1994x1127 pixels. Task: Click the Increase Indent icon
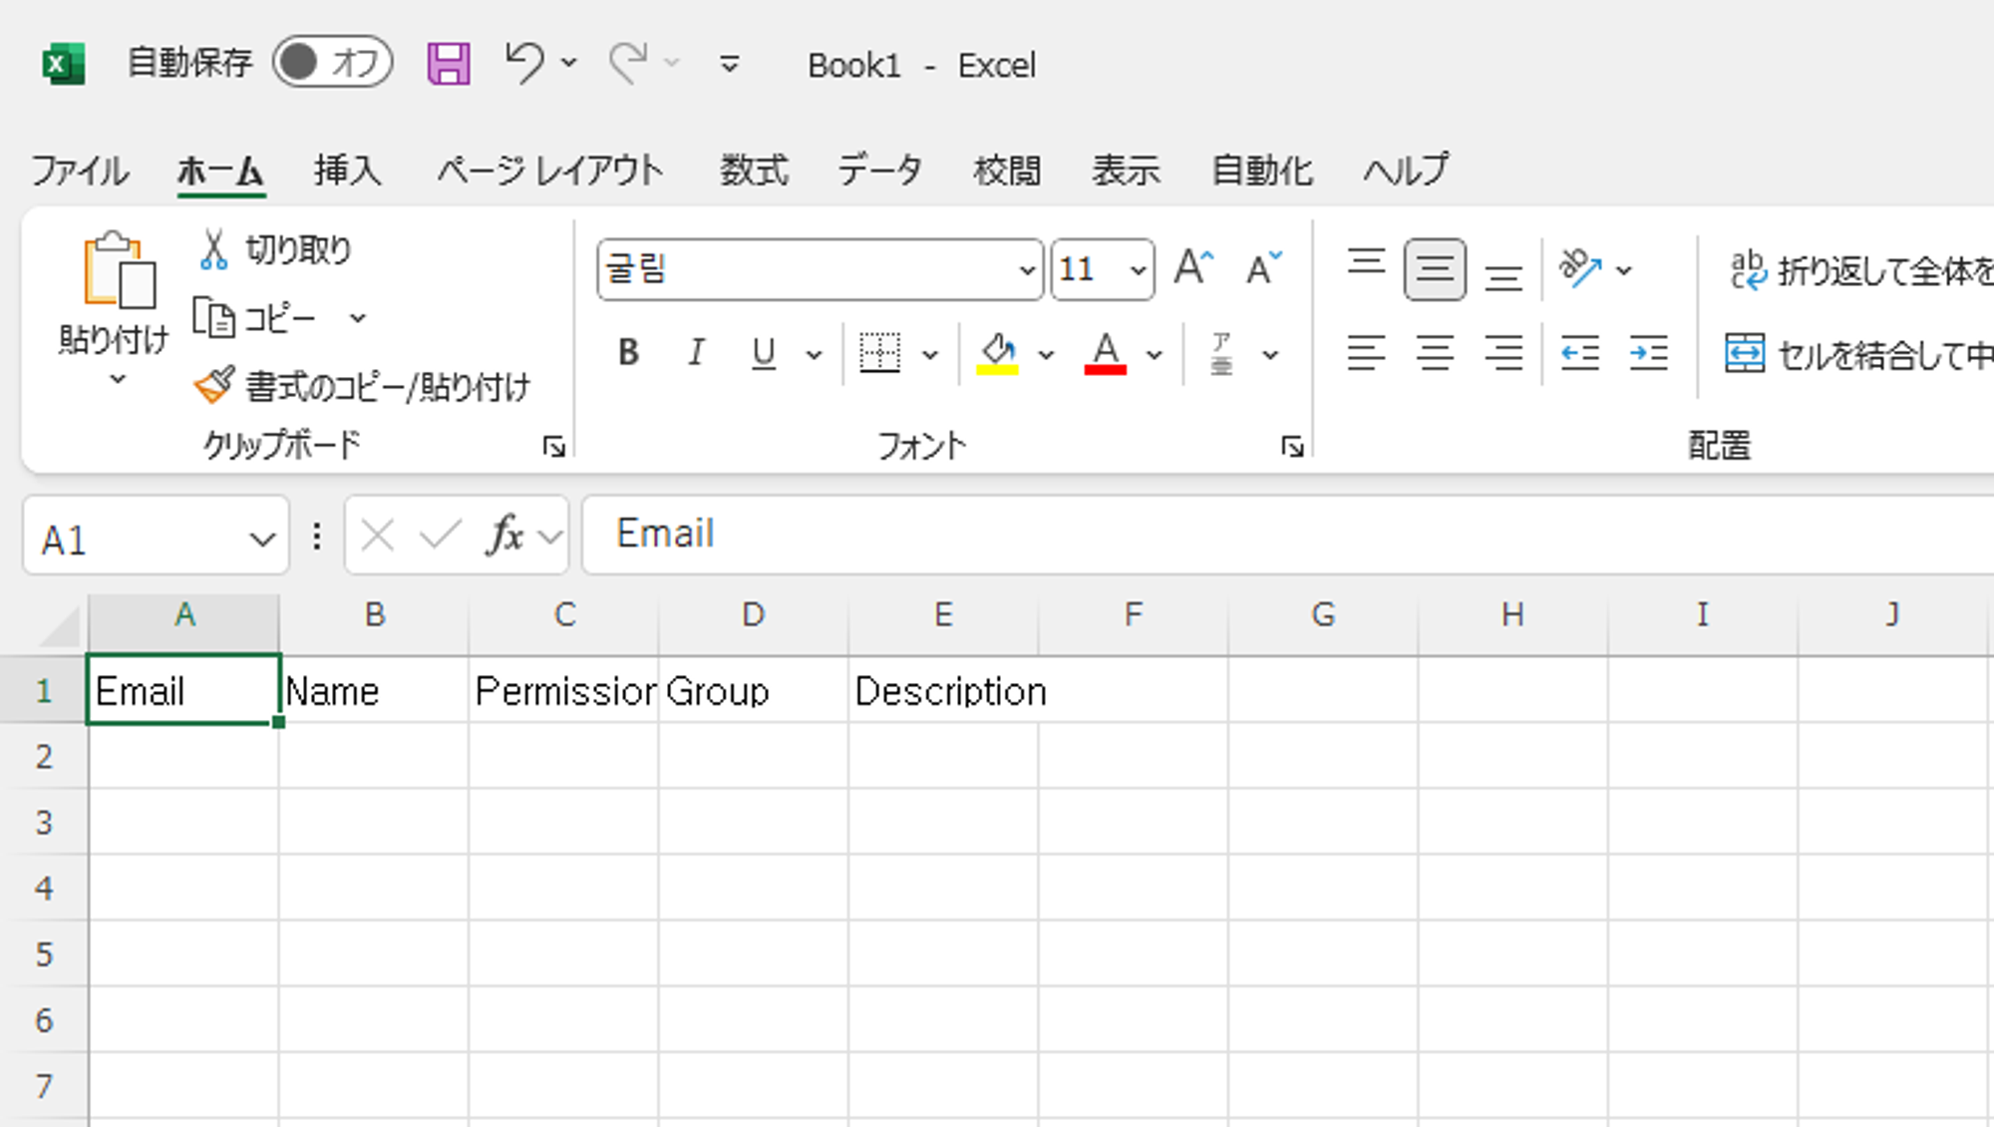[1649, 353]
